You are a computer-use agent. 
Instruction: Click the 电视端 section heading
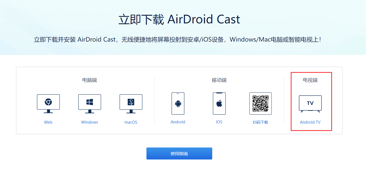point(310,80)
